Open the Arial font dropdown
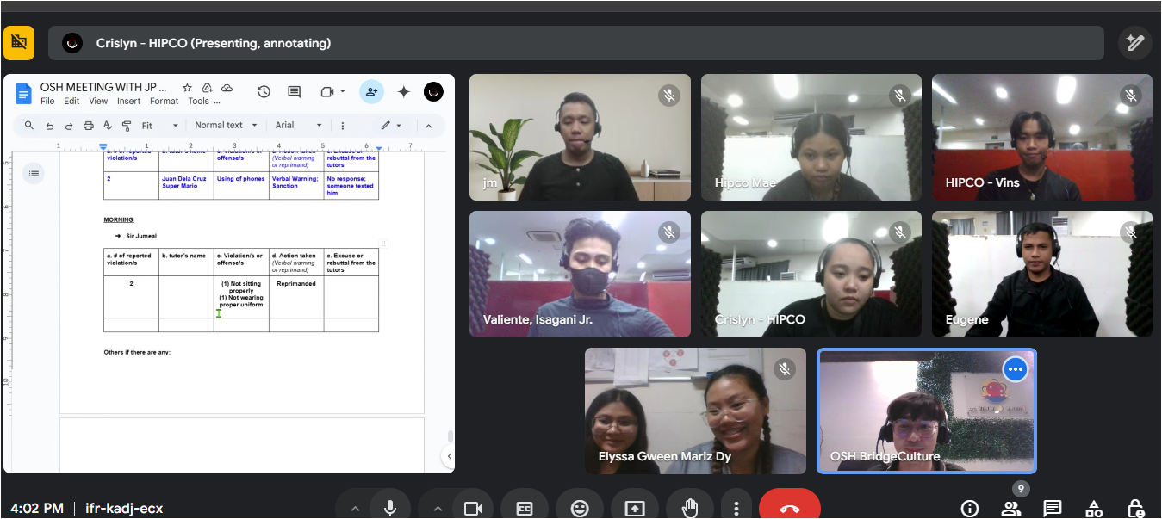 point(299,126)
